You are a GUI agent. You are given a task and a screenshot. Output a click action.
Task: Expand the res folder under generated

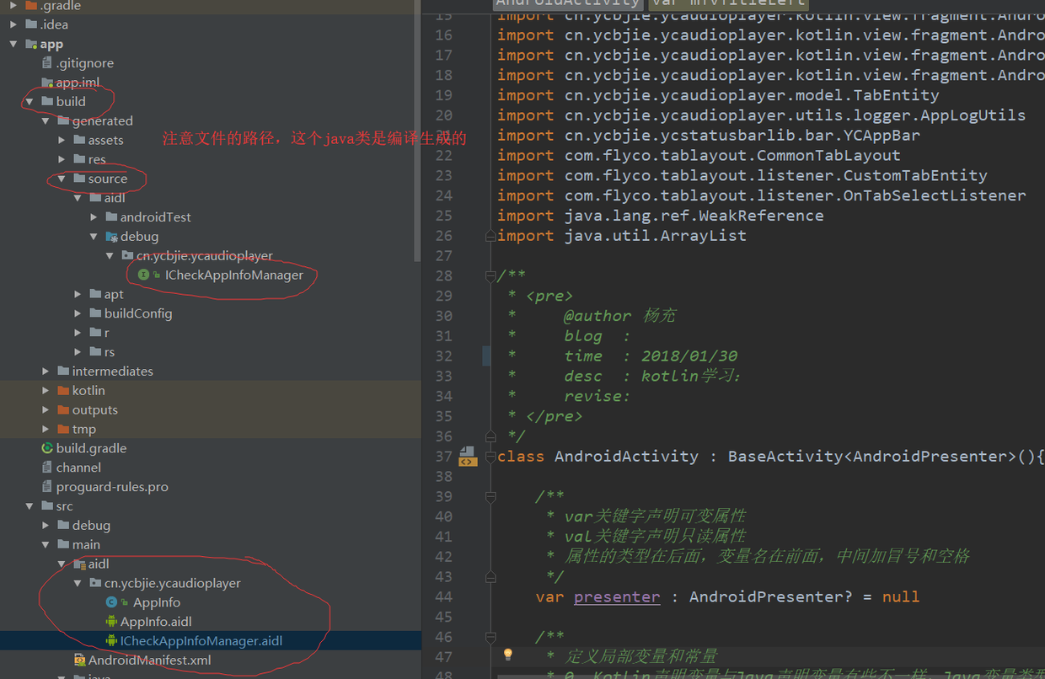[x=62, y=159]
